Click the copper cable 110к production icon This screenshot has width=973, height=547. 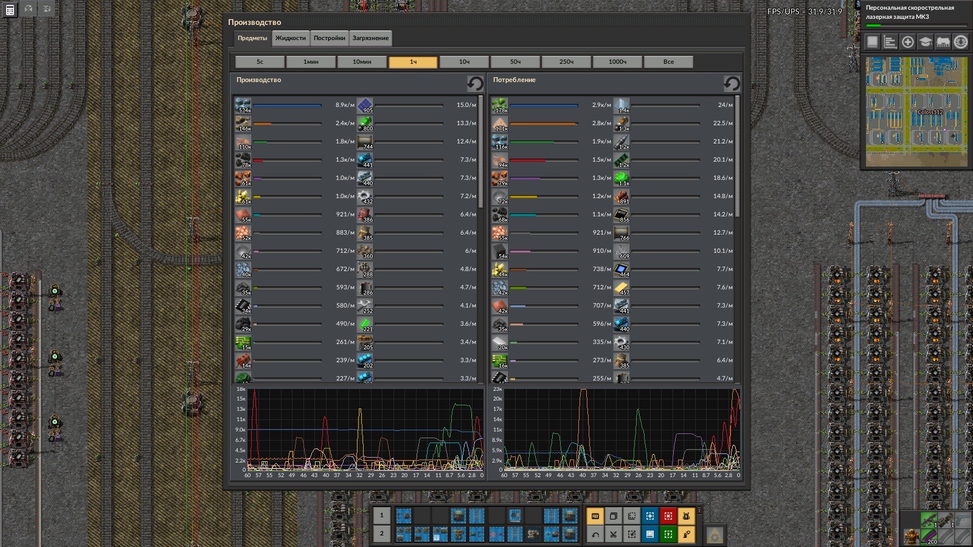[x=243, y=142]
